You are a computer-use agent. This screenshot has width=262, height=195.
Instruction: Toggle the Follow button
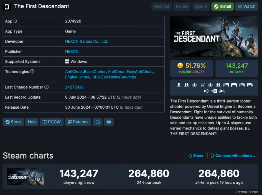(182, 7)
